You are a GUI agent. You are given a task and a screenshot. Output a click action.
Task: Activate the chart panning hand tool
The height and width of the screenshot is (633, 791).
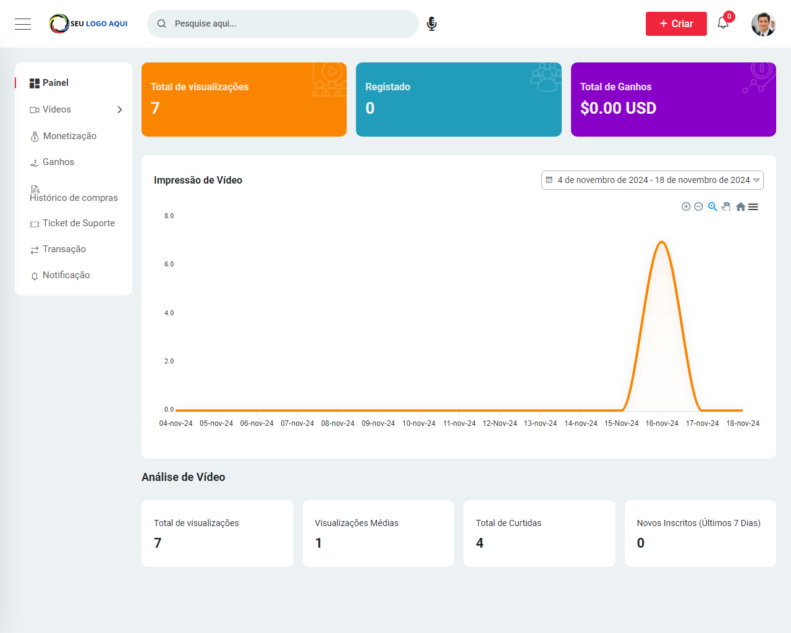click(x=726, y=206)
